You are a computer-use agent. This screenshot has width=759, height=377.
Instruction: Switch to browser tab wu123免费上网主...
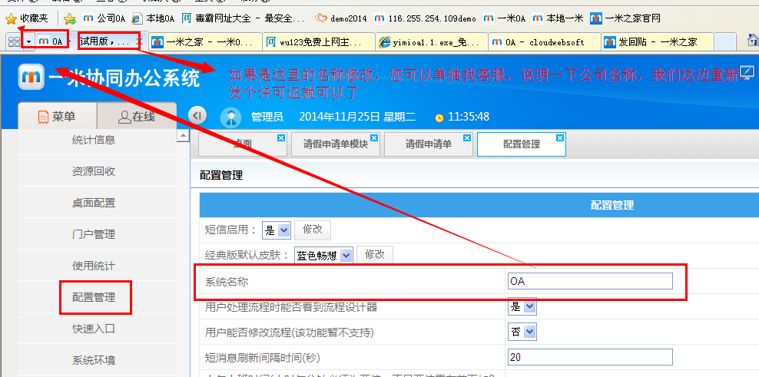pos(319,42)
